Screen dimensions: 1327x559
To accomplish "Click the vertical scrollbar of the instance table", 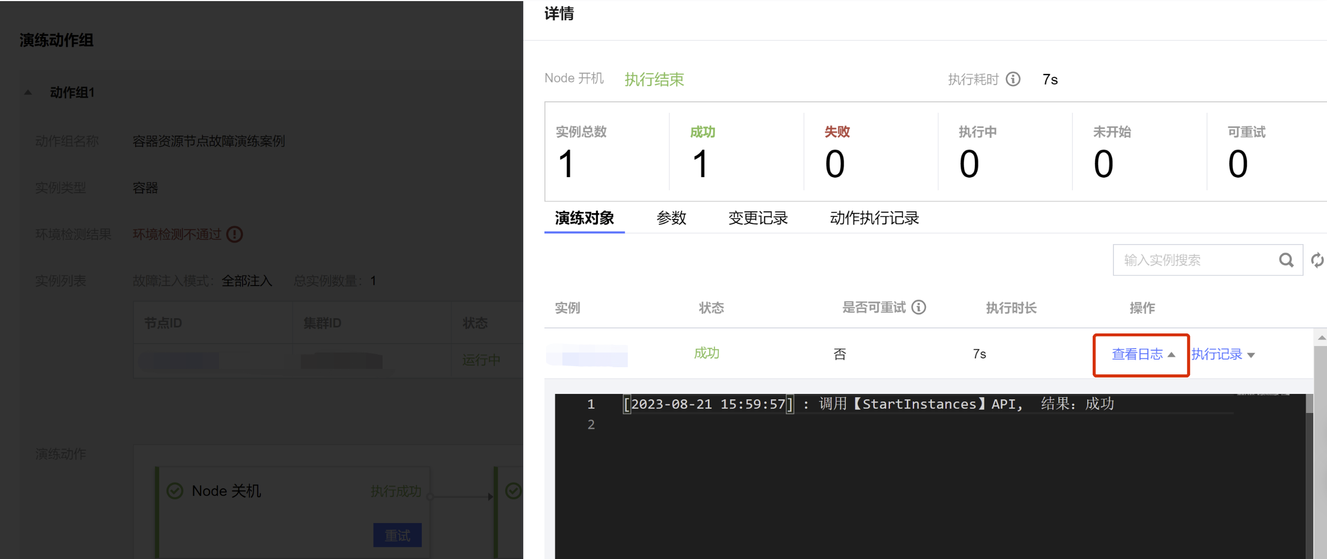I will click(1320, 452).
